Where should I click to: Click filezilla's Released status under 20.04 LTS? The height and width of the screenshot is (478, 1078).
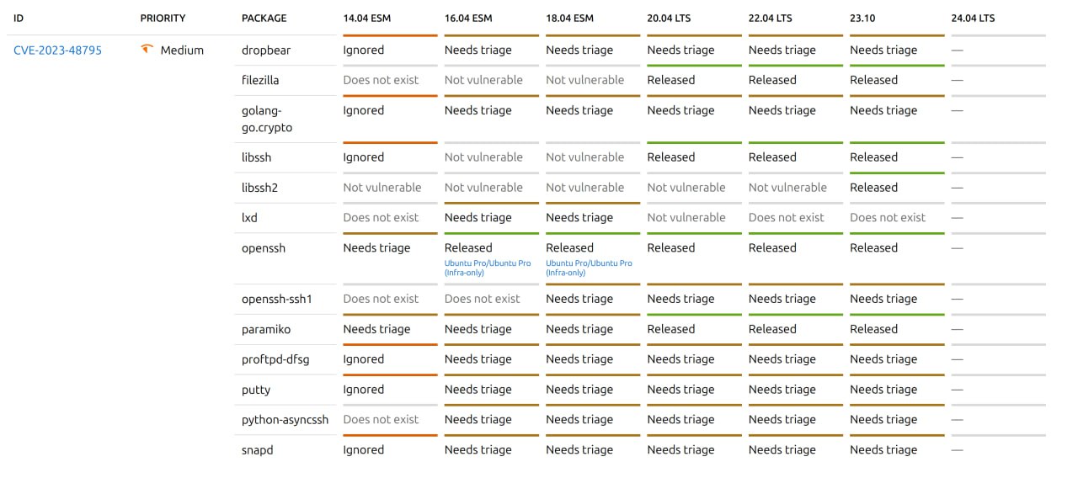coord(671,80)
